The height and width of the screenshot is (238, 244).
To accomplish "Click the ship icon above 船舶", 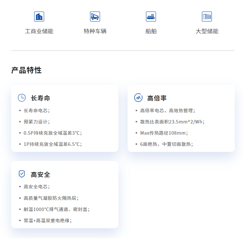I will point(151,17).
